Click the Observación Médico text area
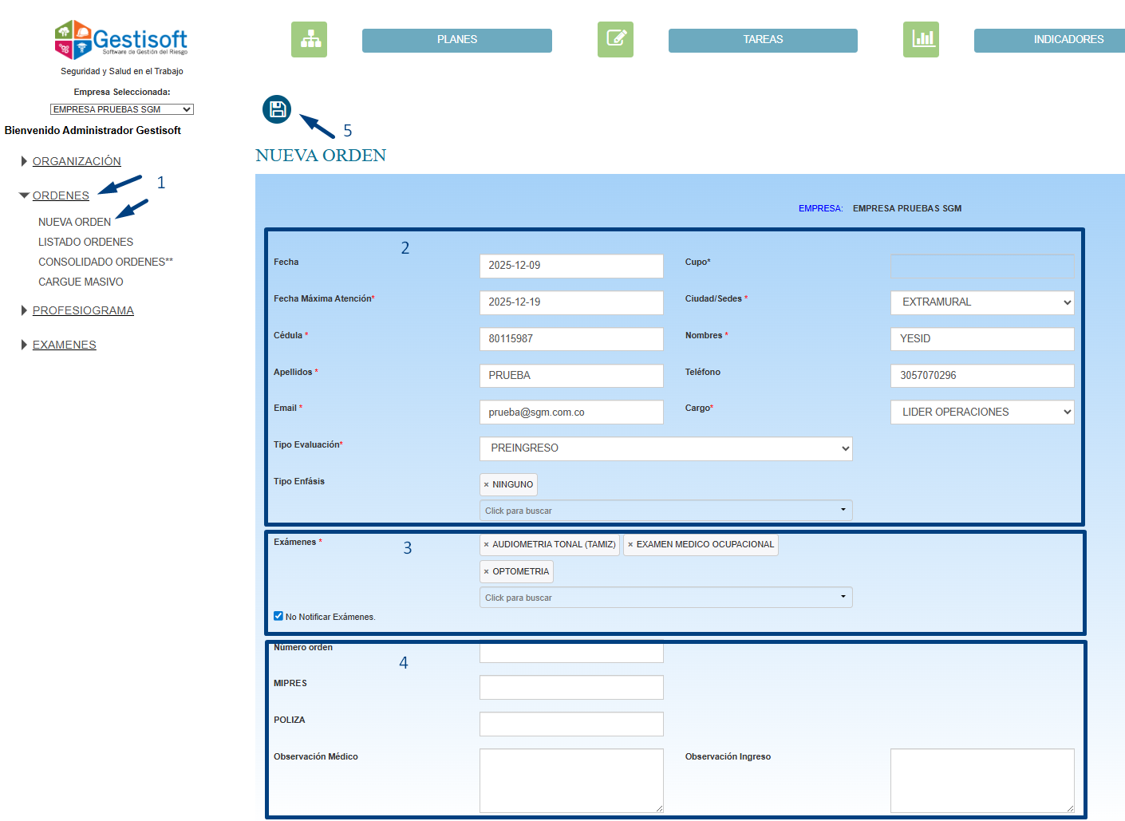This screenshot has height=821, width=1125. pos(570,780)
